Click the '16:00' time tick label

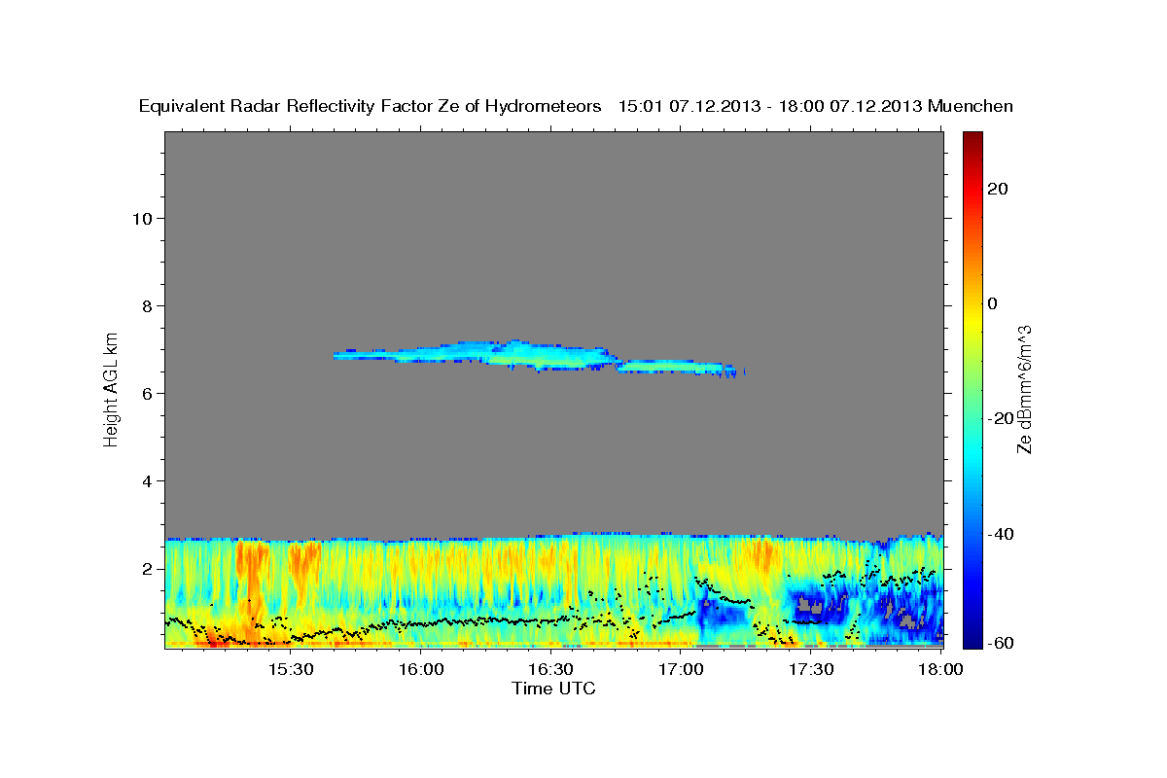pos(420,669)
